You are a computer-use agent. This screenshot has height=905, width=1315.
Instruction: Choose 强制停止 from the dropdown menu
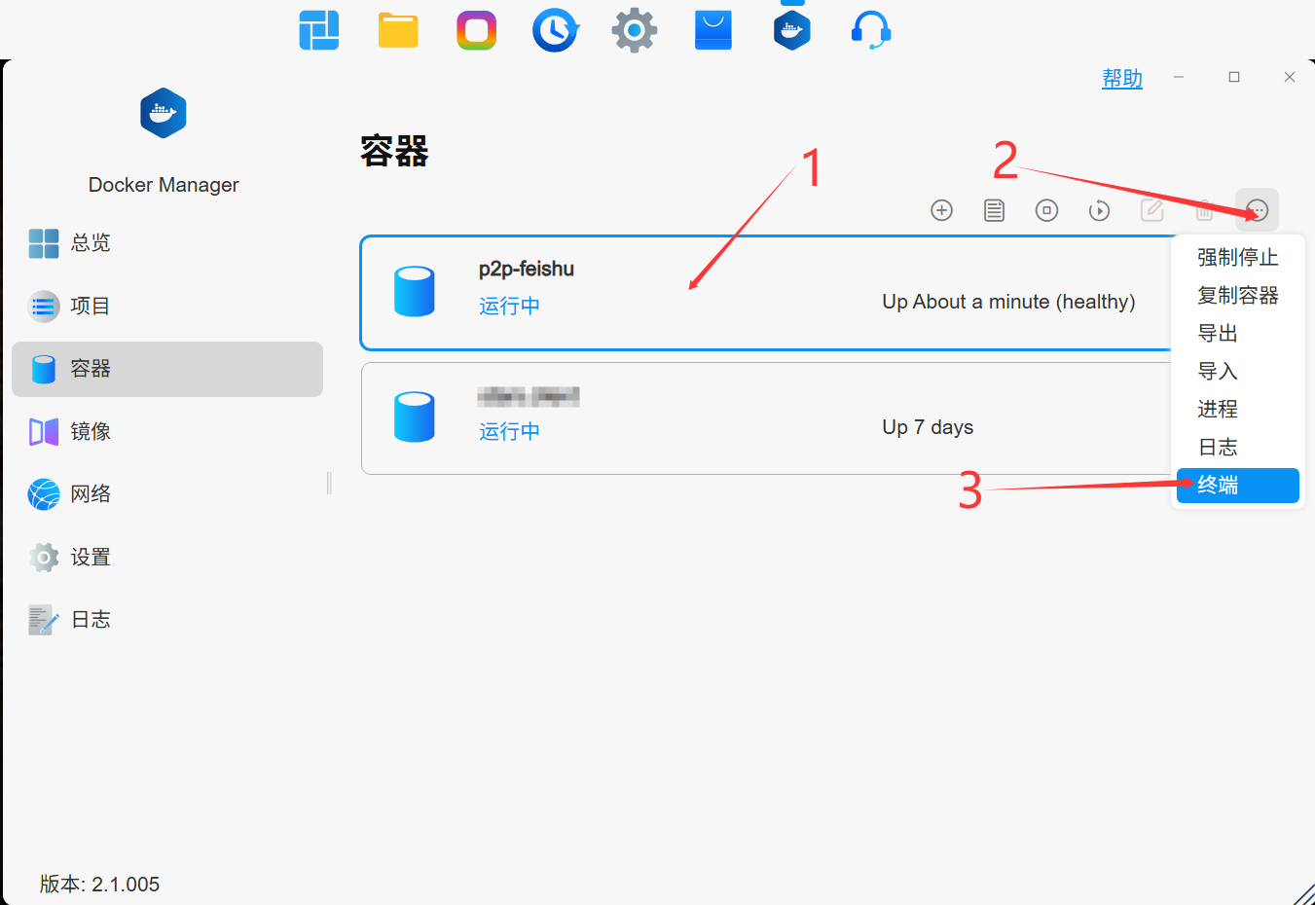[x=1237, y=257]
